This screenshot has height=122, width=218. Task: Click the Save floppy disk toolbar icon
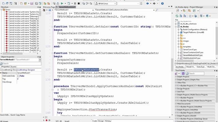[x=32, y=3]
